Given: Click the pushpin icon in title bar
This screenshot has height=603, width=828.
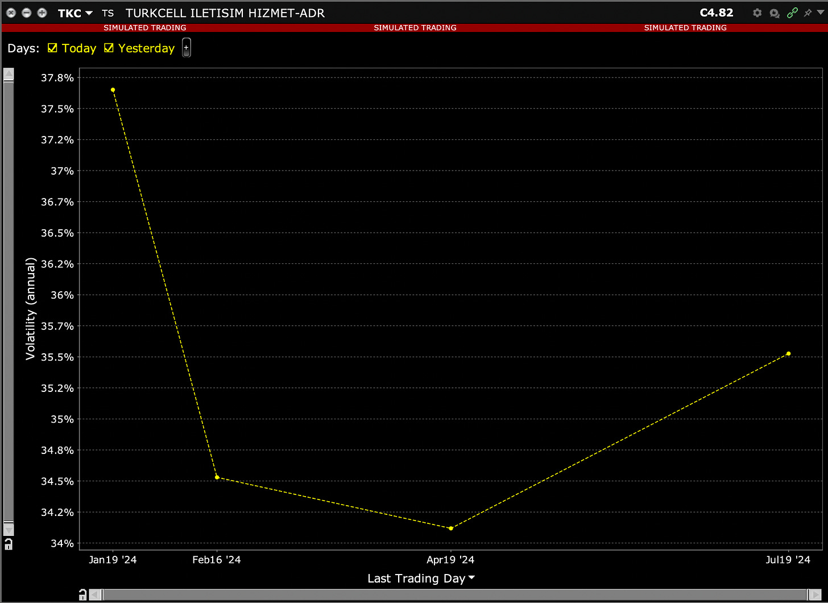Looking at the screenshot, I should (x=808, y=13).
